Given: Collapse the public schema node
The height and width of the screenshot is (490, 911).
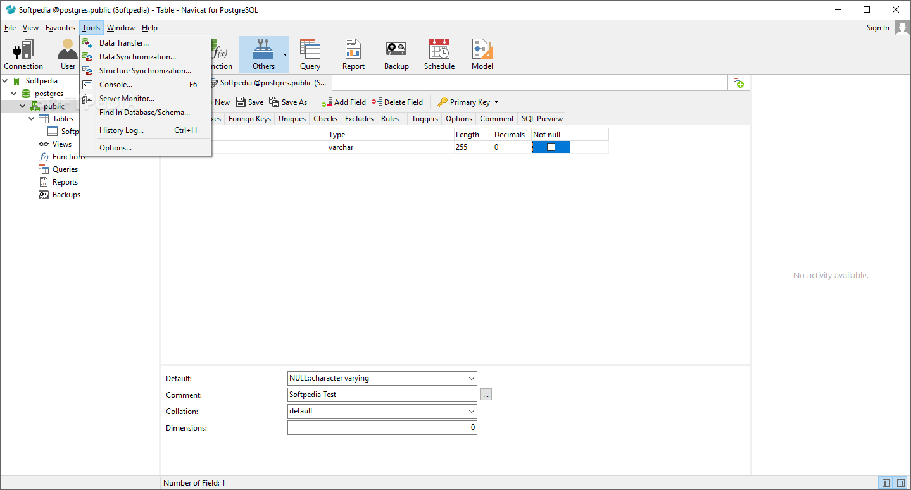Looking at the screenshot, I should point(23,106).
